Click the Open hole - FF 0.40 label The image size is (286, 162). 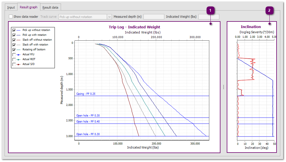(88, 122)
